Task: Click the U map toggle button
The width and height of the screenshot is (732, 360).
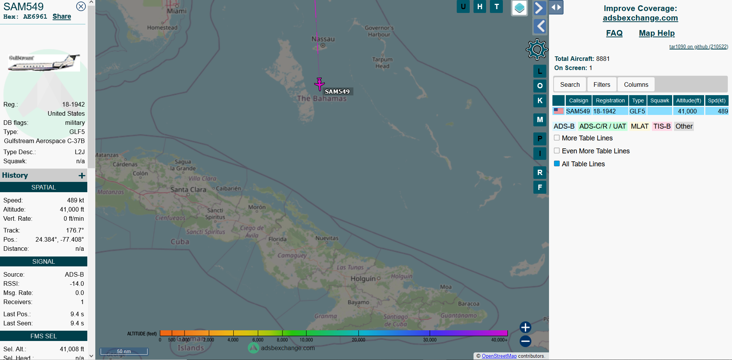Action: tap(463, 6)
